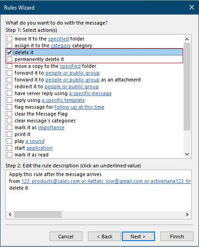Choose "a sound" link for play action
Viewport: 199px width, 247px height.
(35, 141)
